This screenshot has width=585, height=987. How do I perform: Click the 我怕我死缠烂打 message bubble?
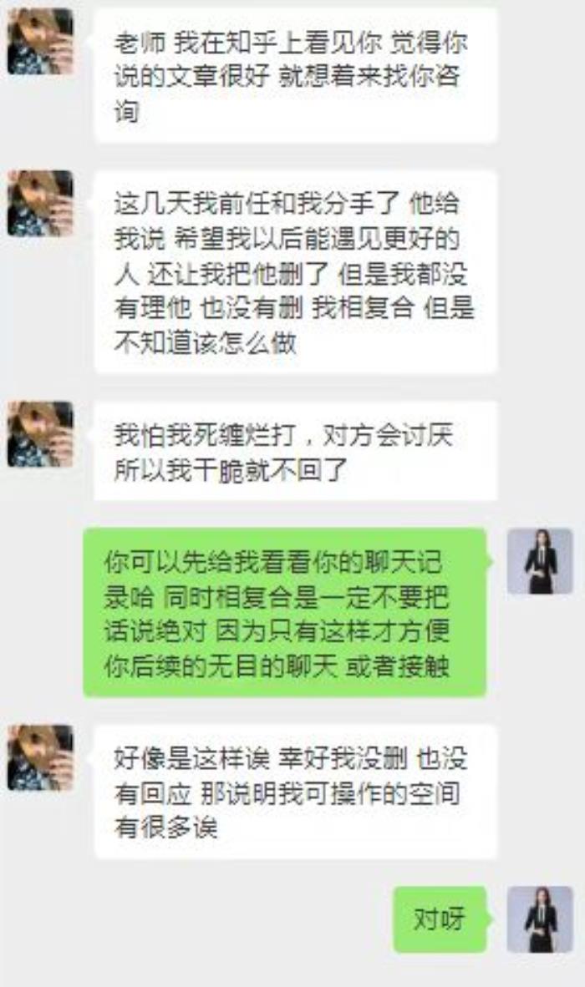296,451
